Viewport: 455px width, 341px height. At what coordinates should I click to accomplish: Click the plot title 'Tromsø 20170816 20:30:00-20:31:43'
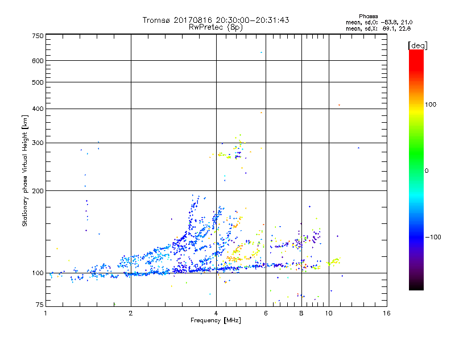tap(216, 20)
